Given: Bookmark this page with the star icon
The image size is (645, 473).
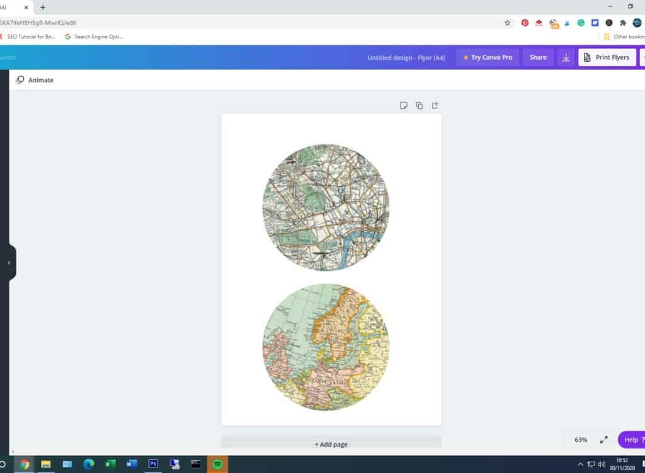Looking at the screenshot, I should pyautogui.click(x=507, y=23).
